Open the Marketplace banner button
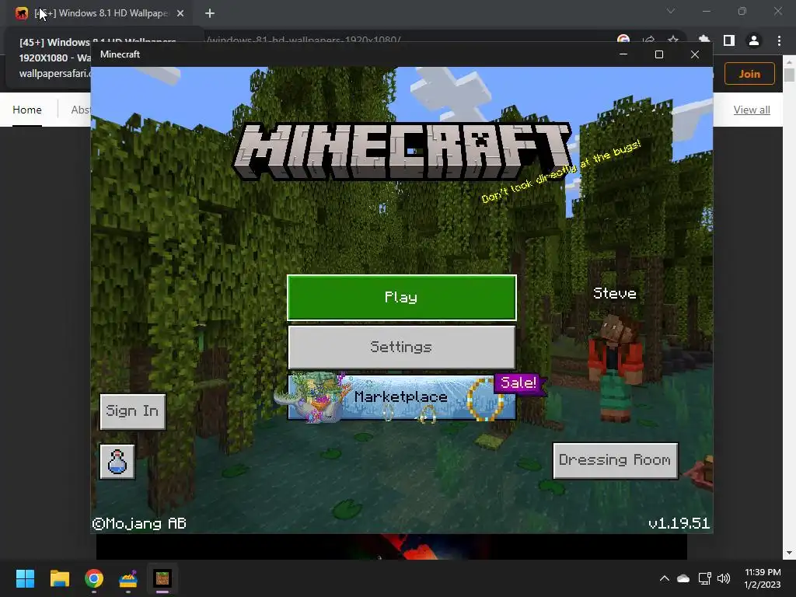Screen dimensions: 796x597 point(402,397)
